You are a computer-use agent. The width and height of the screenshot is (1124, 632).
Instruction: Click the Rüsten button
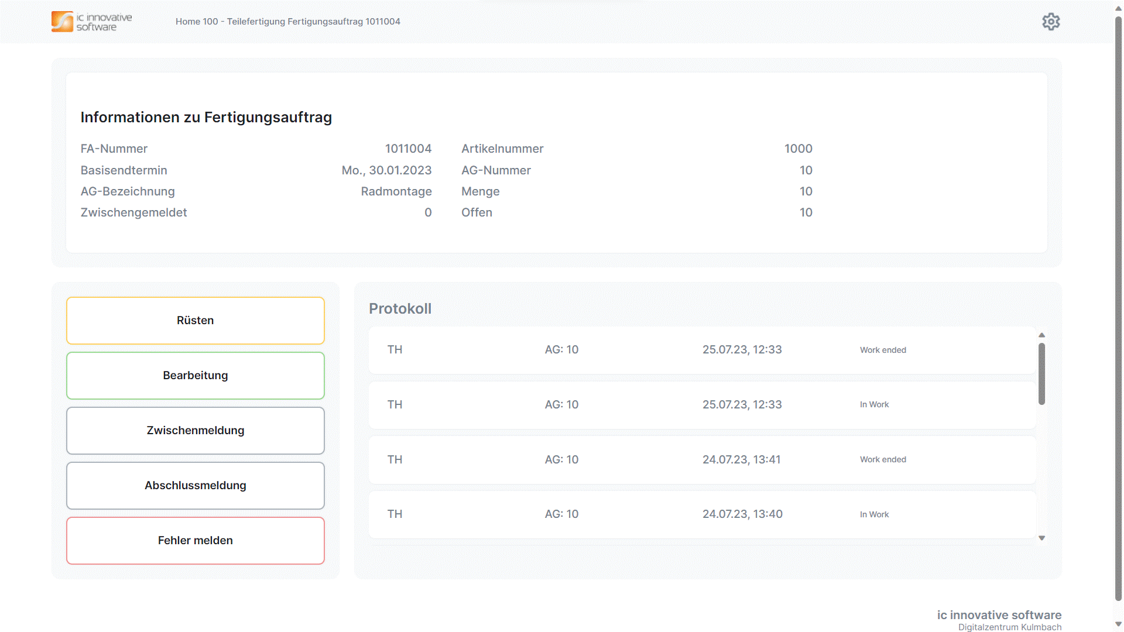pyautogui.click(x=195, y=321)
